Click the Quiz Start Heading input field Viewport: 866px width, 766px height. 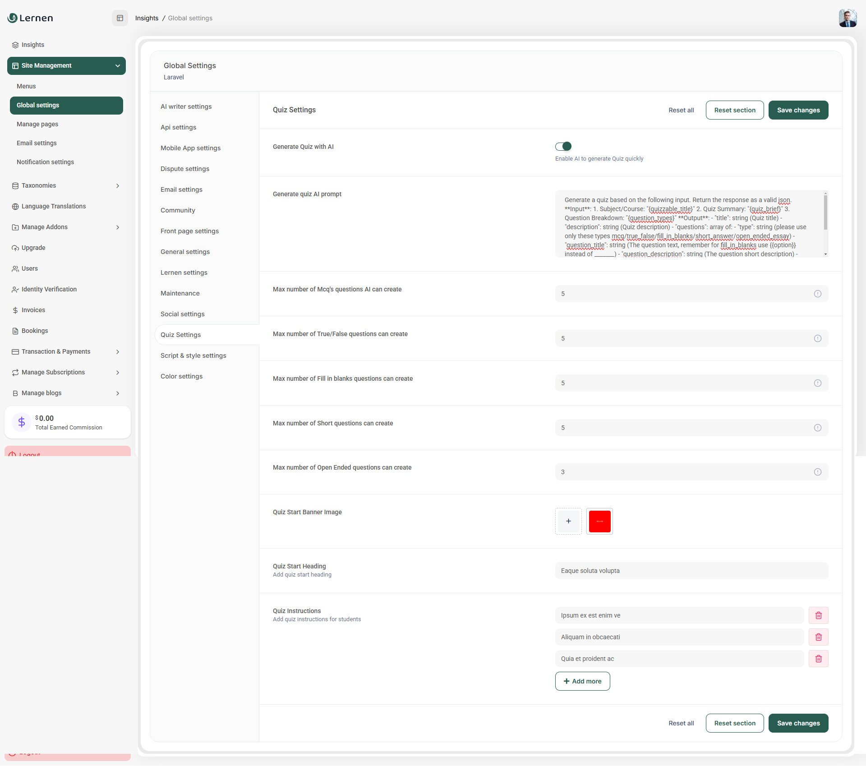[691, 571]
